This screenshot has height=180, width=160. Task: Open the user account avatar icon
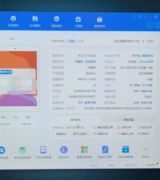(x=158, y=25)
